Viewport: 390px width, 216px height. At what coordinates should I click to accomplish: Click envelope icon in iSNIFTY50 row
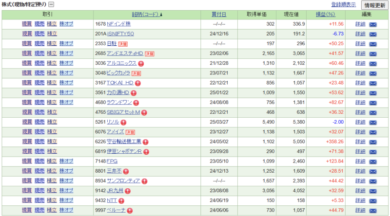click(373, 34)
